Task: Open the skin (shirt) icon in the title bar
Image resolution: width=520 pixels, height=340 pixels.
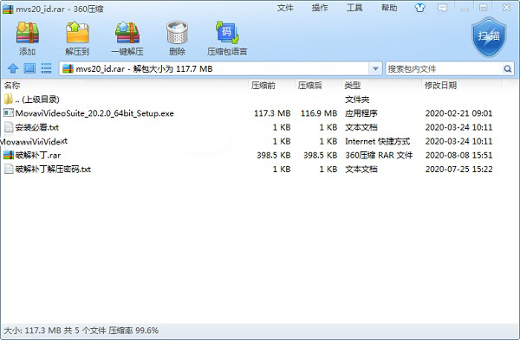Action: pyautogui.click(x=419, y=8)
